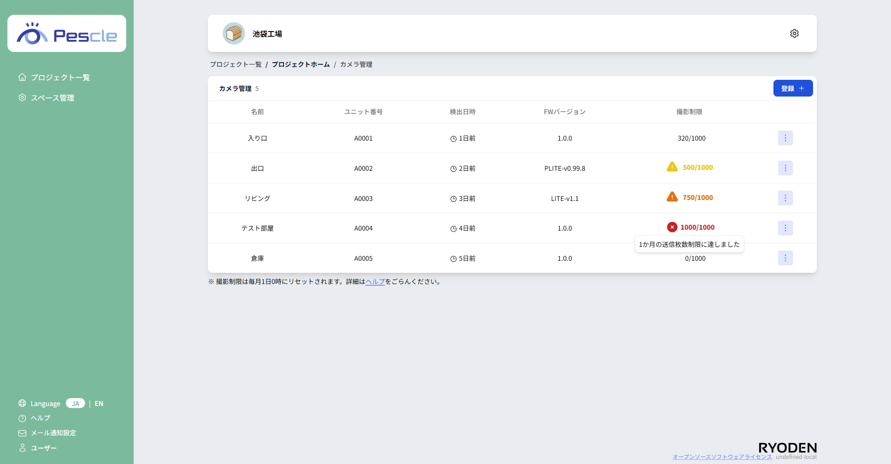This screenshot has height=464, width=891.
Task: Click the ヘルプ link in the footnote
Action: pos(375,282)
